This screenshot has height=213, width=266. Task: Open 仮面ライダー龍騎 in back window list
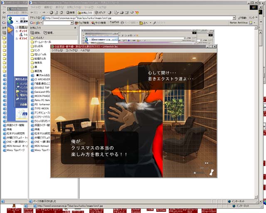point(14,125)
